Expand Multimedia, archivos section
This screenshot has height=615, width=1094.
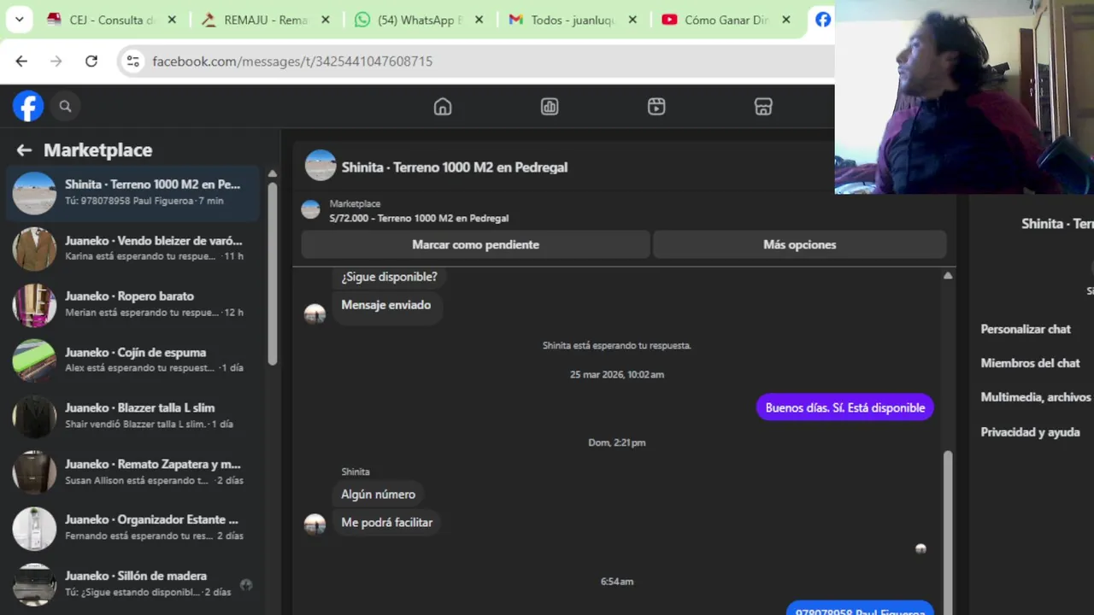(x=1036, y=397)
